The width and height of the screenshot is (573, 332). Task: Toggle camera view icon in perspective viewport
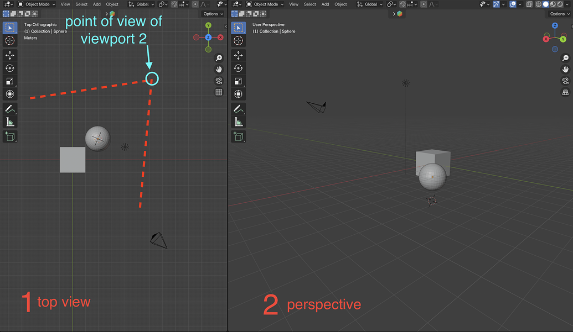coord(565,81)
